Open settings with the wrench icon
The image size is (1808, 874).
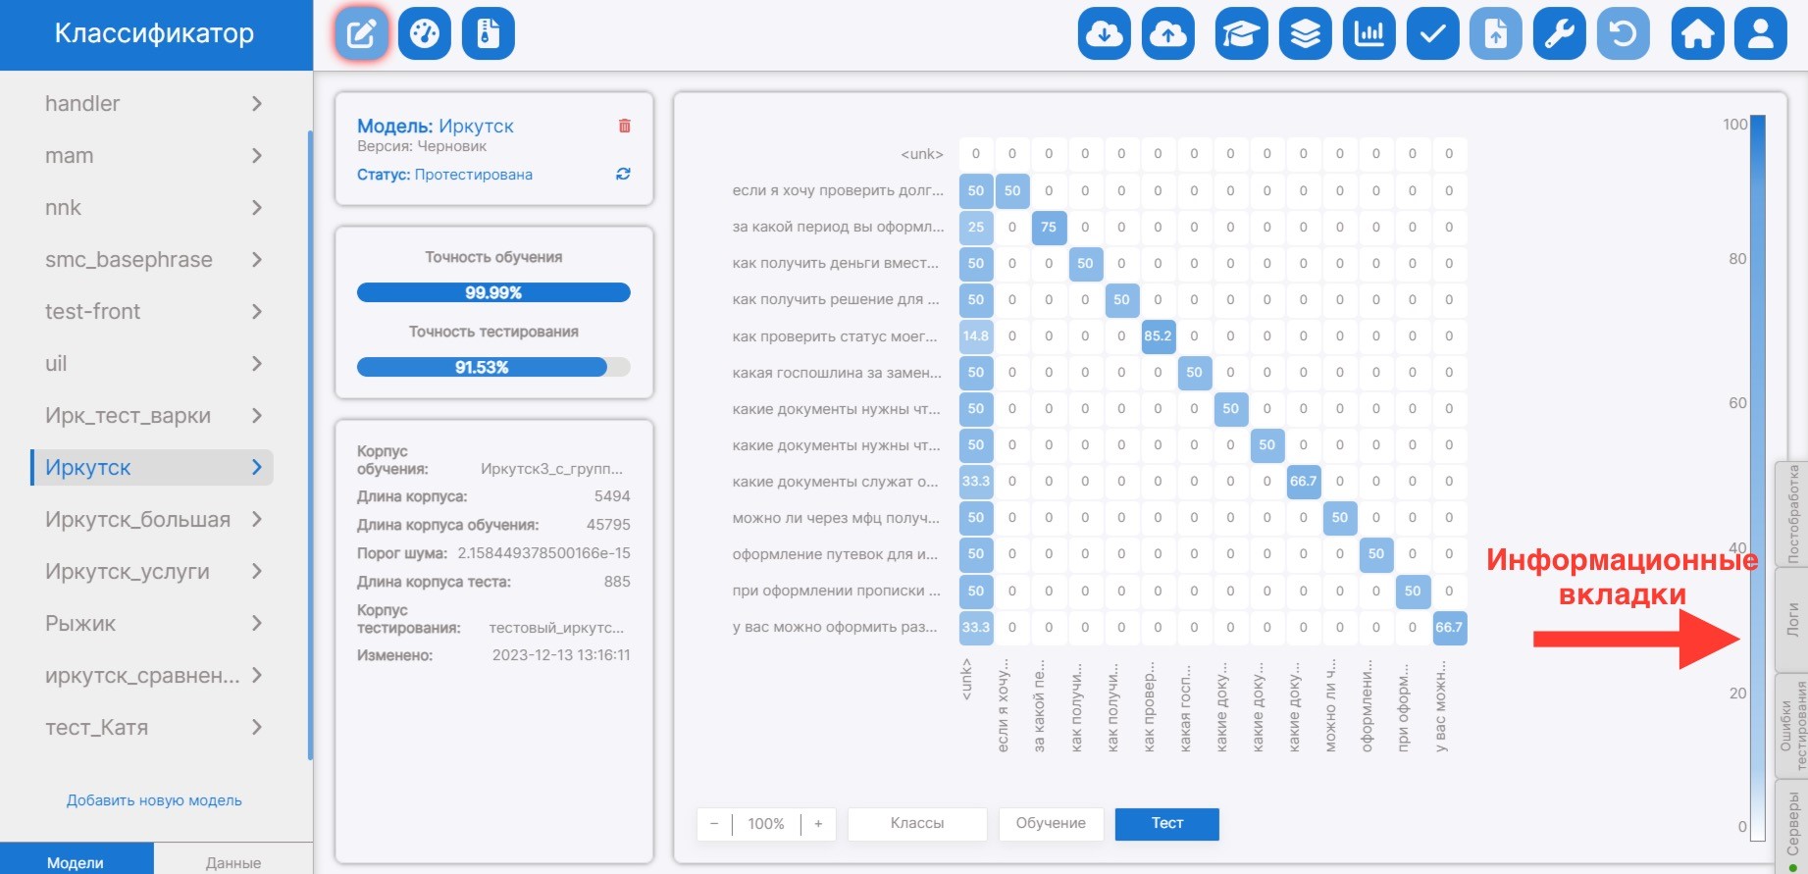(1559, 34)
